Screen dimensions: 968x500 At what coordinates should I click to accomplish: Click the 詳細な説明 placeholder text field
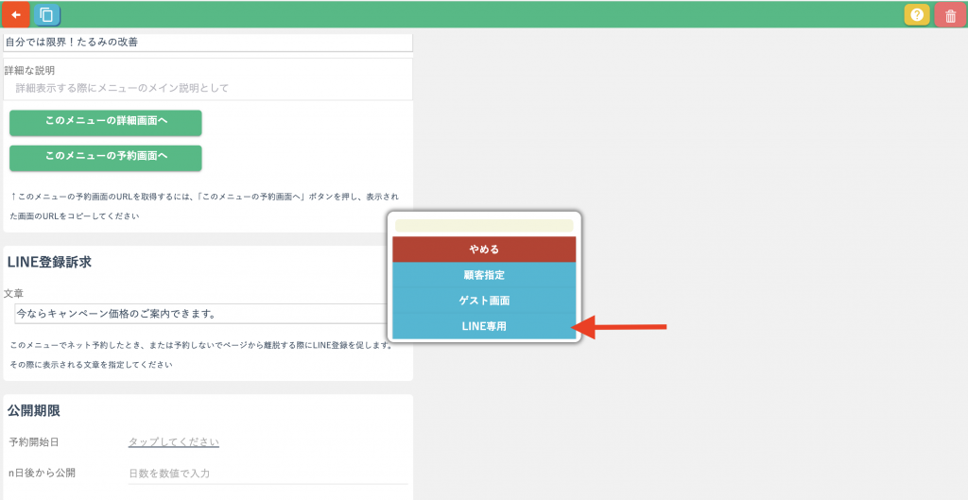[208, 88]
